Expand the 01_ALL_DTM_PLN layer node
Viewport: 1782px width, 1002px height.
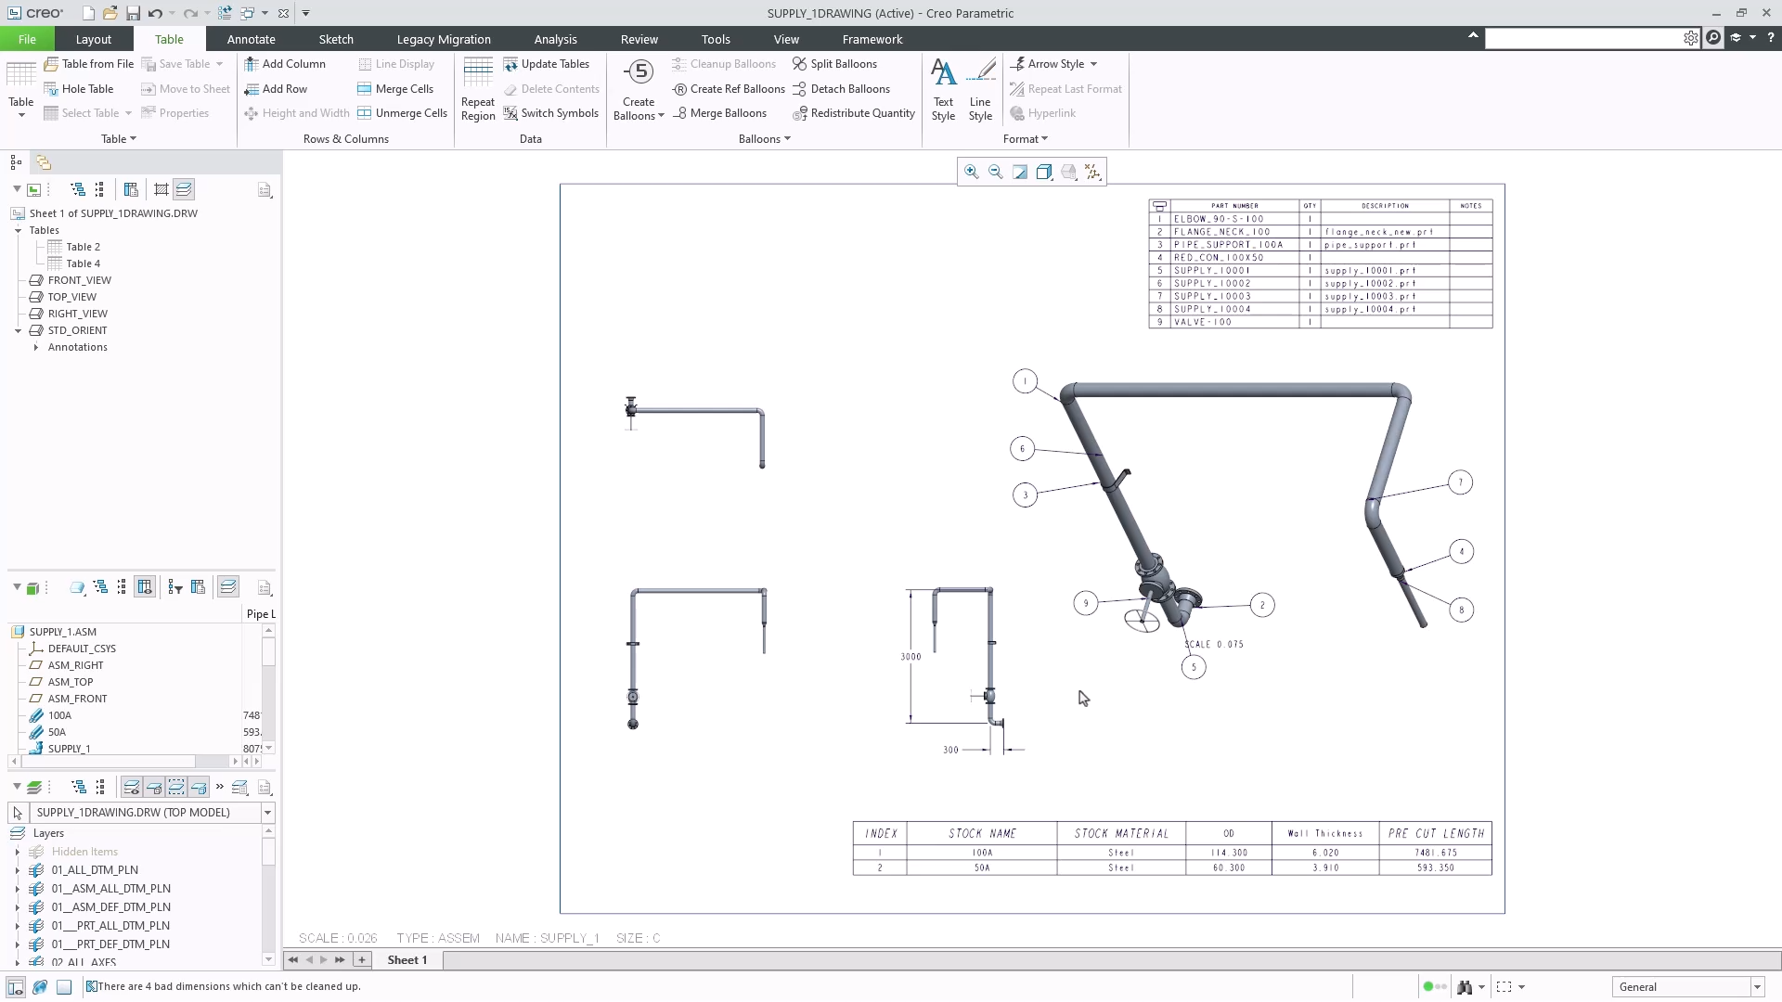click(18, 870)
